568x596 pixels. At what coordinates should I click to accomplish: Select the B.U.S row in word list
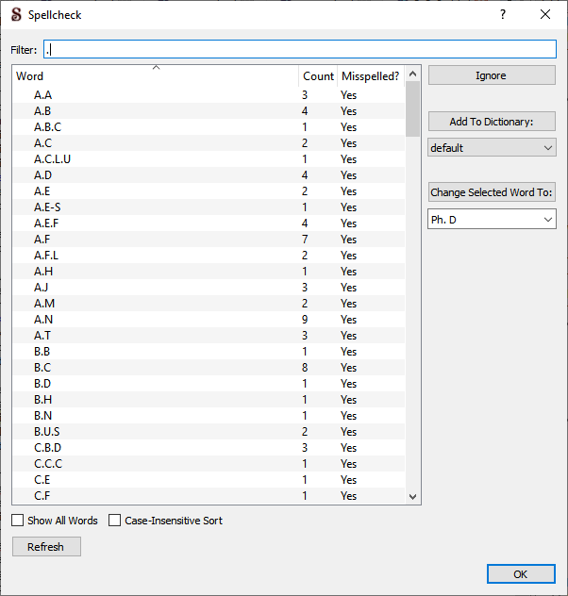pos(47,432)
